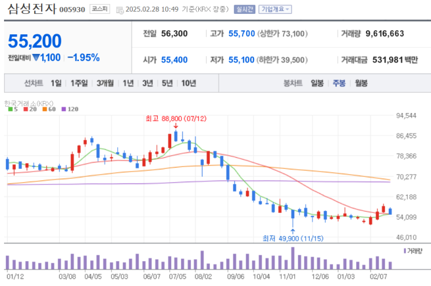
Task: Click the current price 55,200
Action: [35, 41]
